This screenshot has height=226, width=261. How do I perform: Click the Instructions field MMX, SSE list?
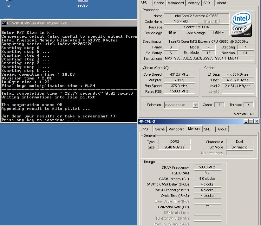209,59
